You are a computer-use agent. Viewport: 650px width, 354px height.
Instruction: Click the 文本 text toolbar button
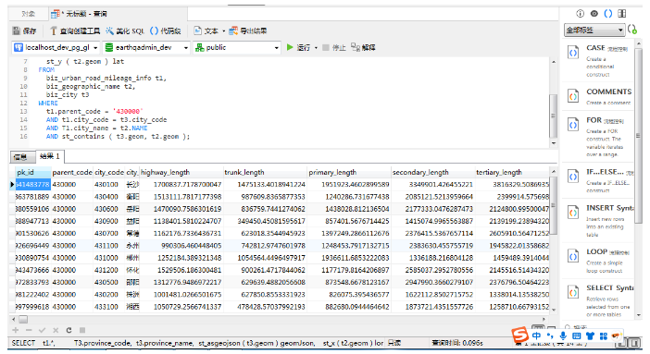coord(206,31)
